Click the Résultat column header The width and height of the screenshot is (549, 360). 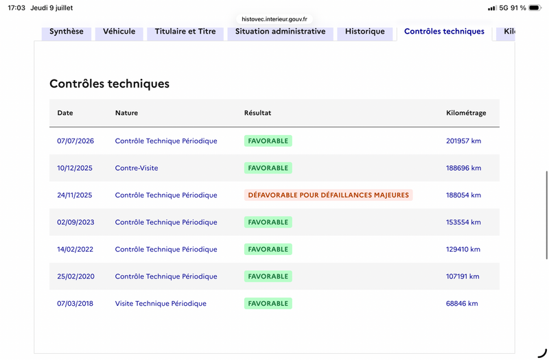258,112
